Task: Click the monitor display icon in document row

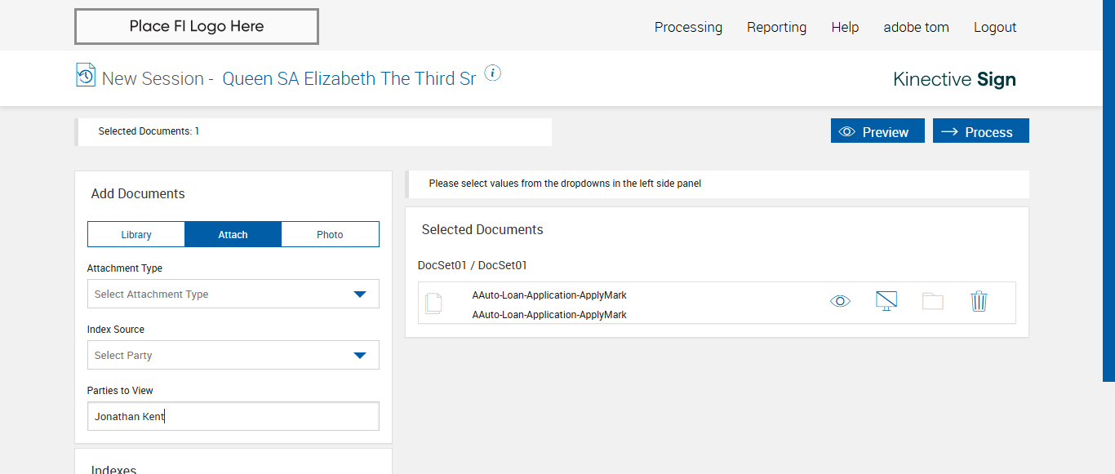Action: pos(886,301)
